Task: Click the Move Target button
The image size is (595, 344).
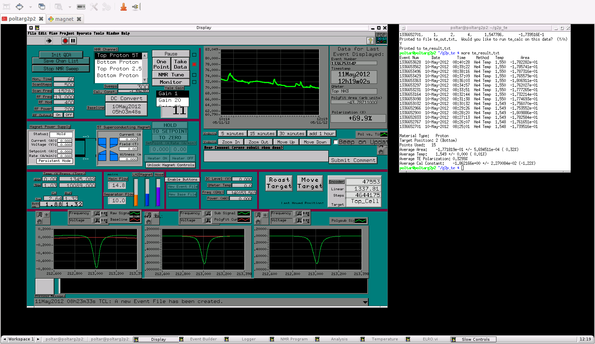Action: click(x=310, y=183)
